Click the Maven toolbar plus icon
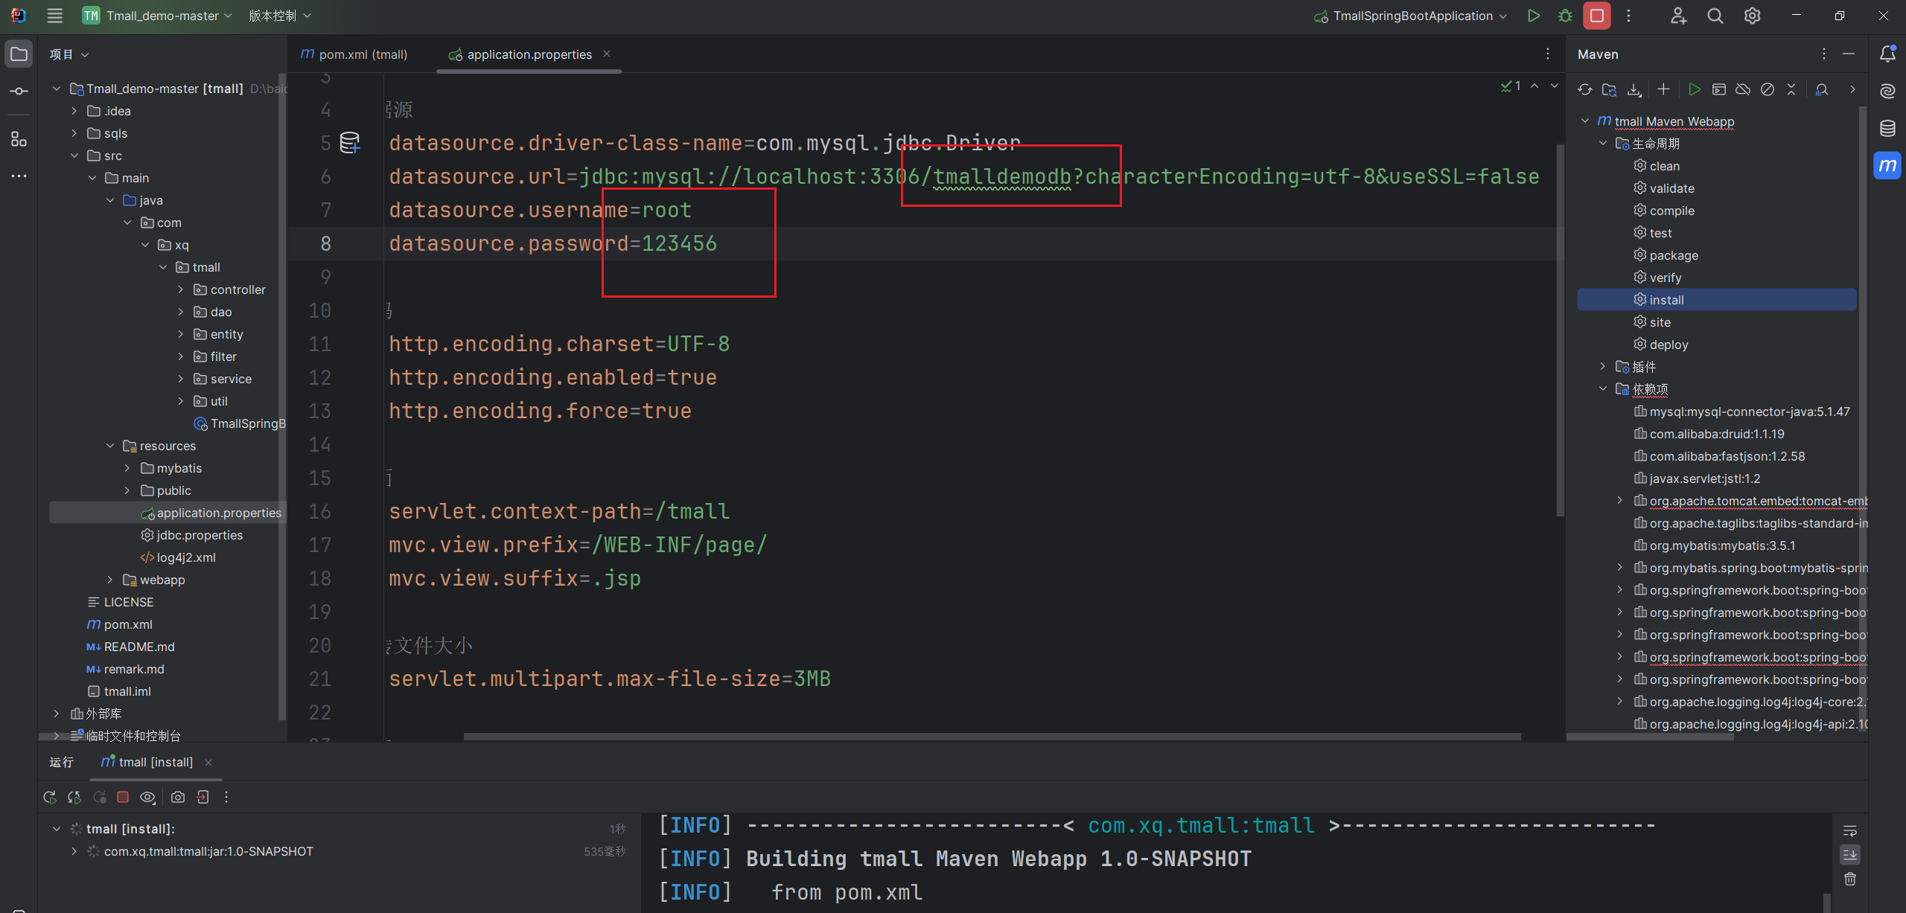The height and width of the screenshot is (913, 1906). [x=1663, y=89]
